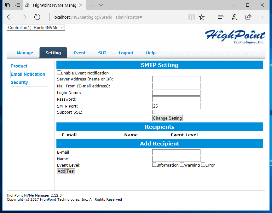Screen dimensions: 272x213
Task: Maximize the browser window
Action: [x=248, y=5]
